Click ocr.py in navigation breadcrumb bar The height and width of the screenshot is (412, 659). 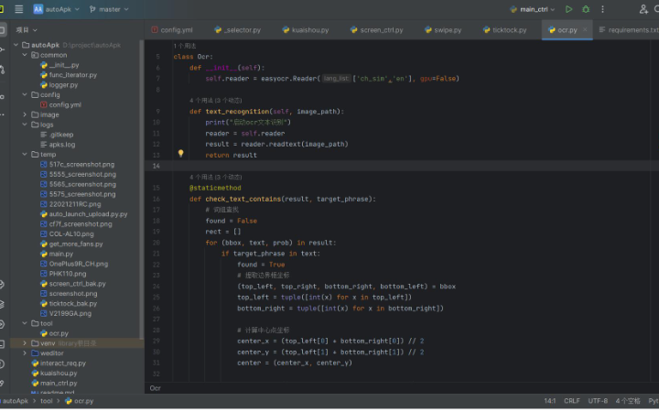80,401
